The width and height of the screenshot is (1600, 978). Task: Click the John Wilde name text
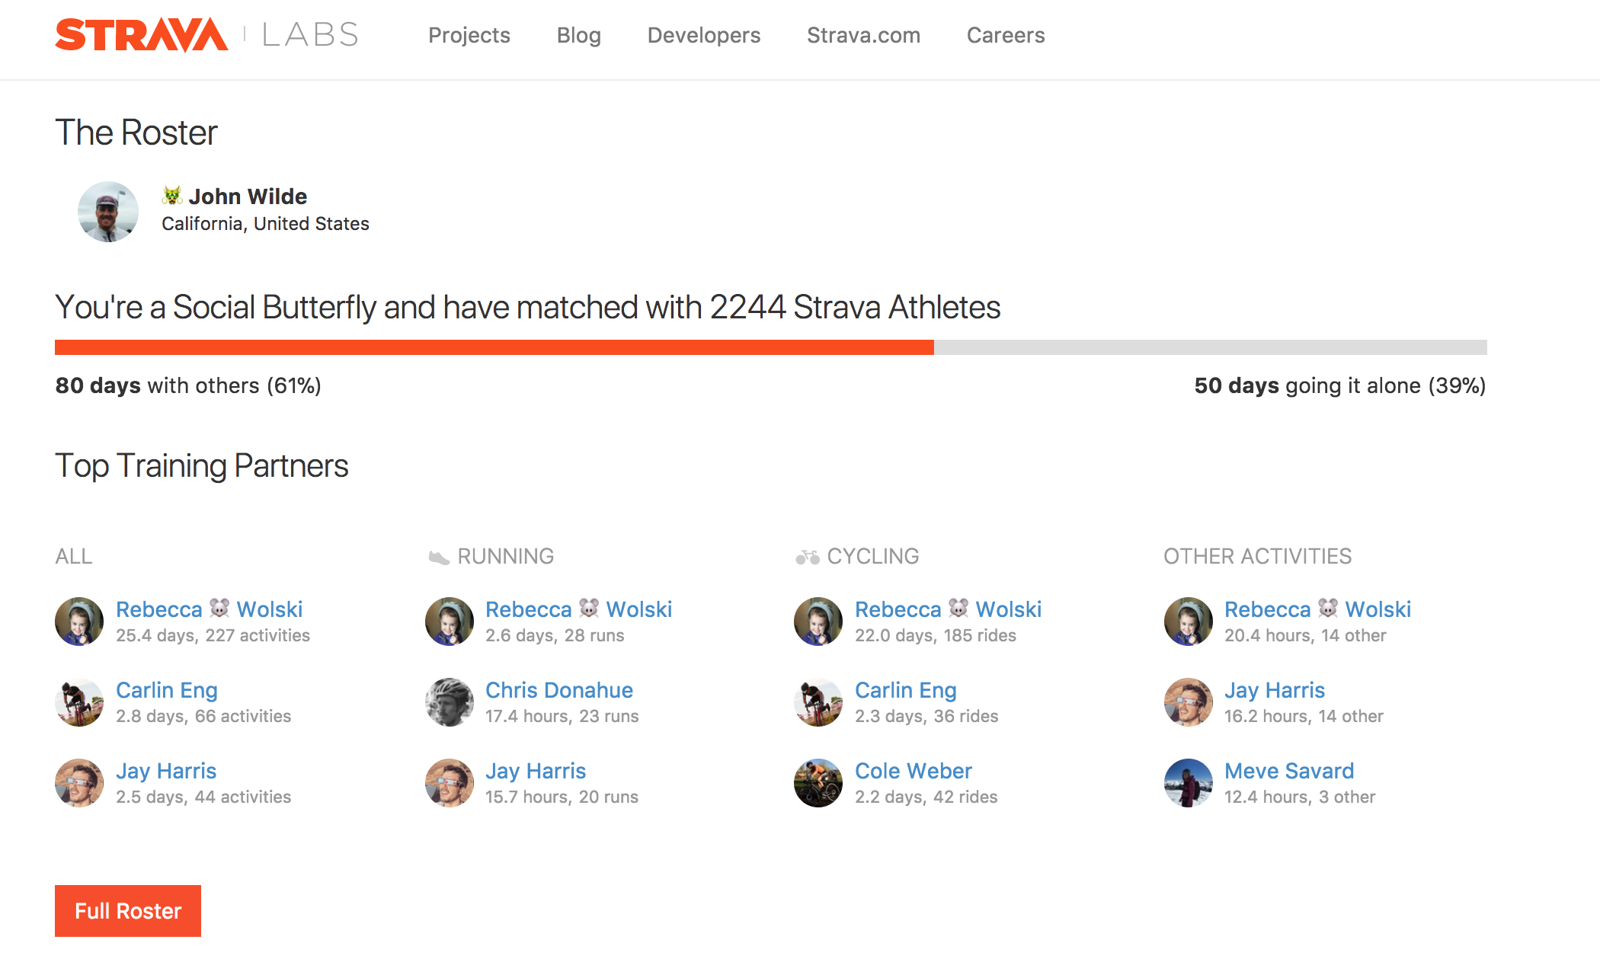[x=248, y=197]
